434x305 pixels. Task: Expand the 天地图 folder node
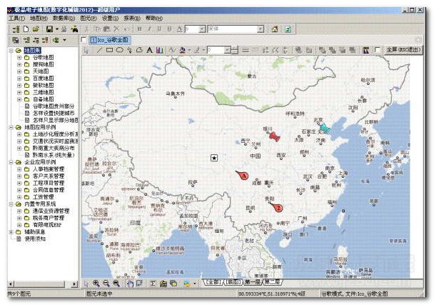point(19,71)
